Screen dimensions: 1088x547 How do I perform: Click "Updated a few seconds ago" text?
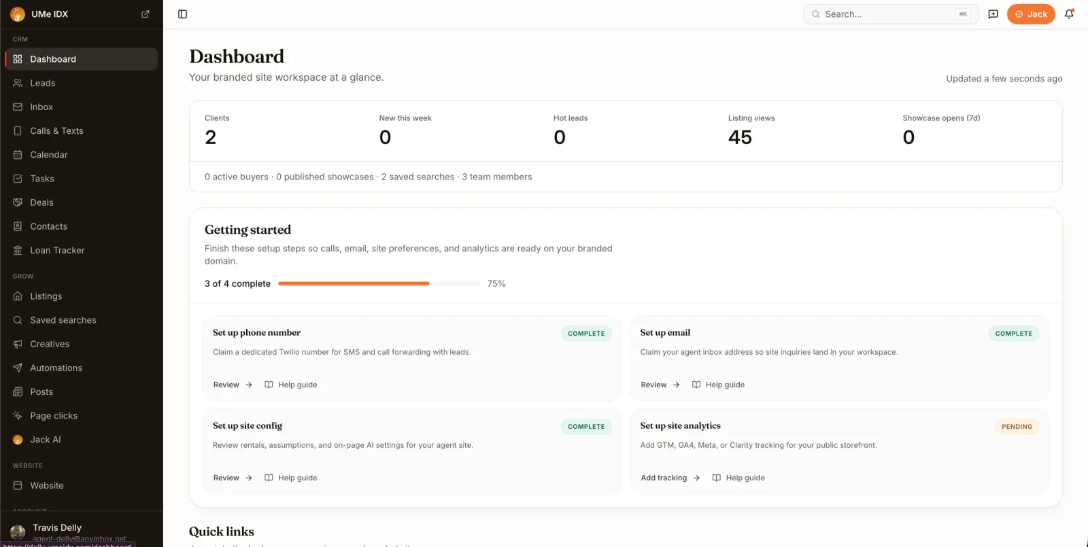click(x=1004, y=79)
